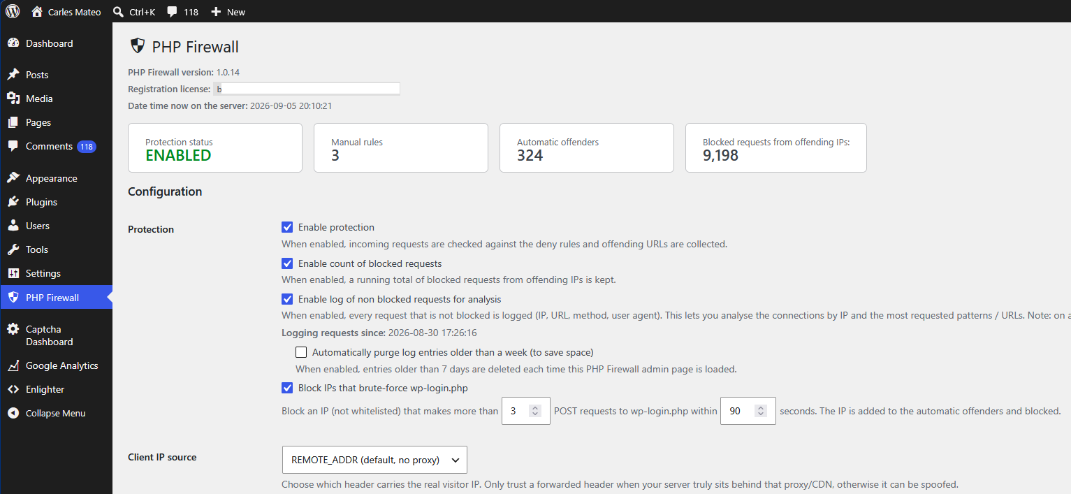Click the Dashboard gauge icon
1071x494 pixels.
click(13, 43)
